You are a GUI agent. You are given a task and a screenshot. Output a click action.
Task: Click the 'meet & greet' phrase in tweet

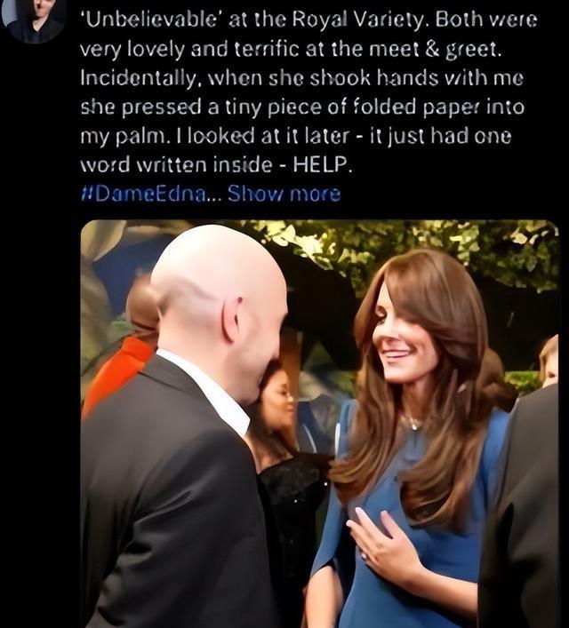[x=435, y=49]
